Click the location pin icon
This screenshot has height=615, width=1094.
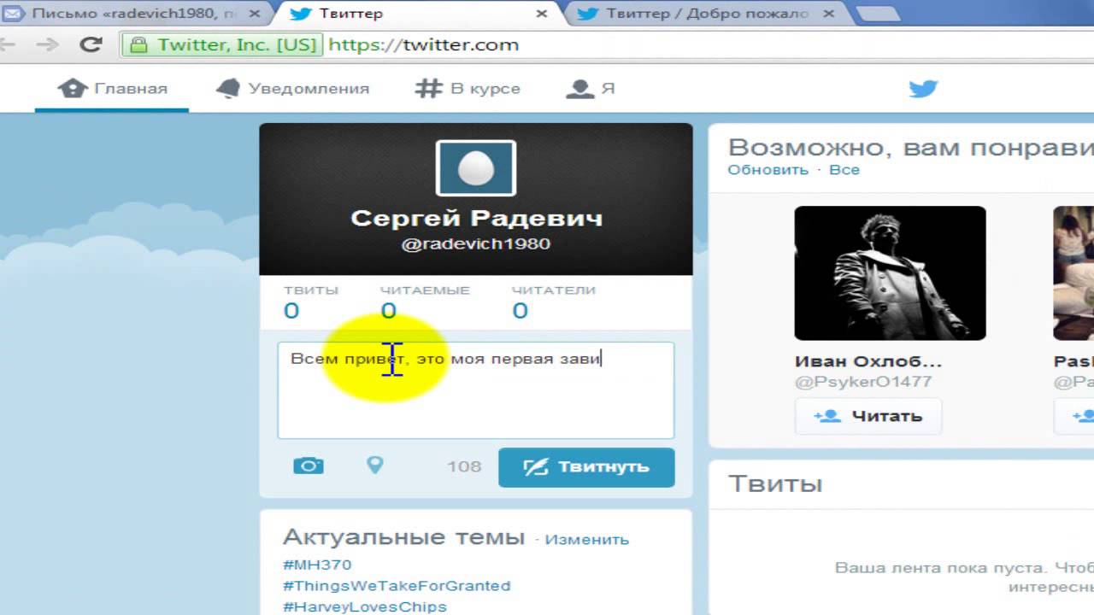374,465
